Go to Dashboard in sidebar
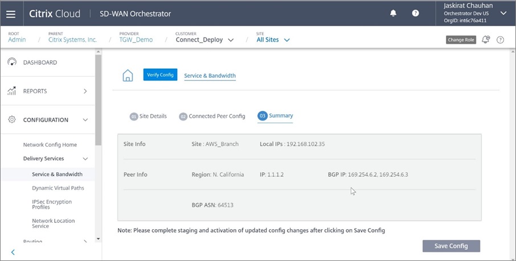The width and height of the screenshot is (516, 261). pyautogui.click(x=40, y=63)
